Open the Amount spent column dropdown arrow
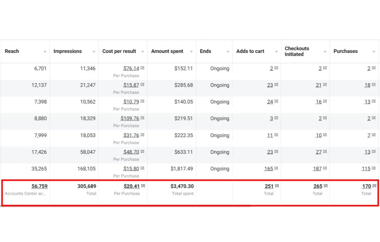380x242 pixels. 191,52
